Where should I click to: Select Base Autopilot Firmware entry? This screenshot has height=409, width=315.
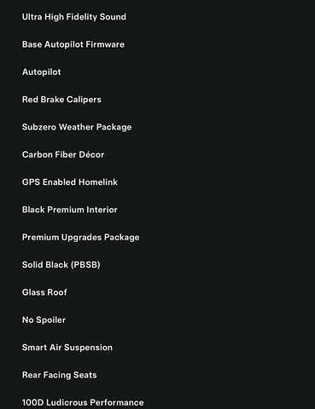pos(73,44)
